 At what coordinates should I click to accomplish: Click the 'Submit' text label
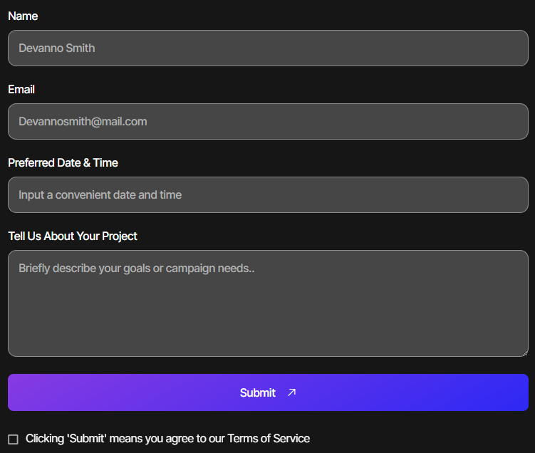click(x=257, y=392)
